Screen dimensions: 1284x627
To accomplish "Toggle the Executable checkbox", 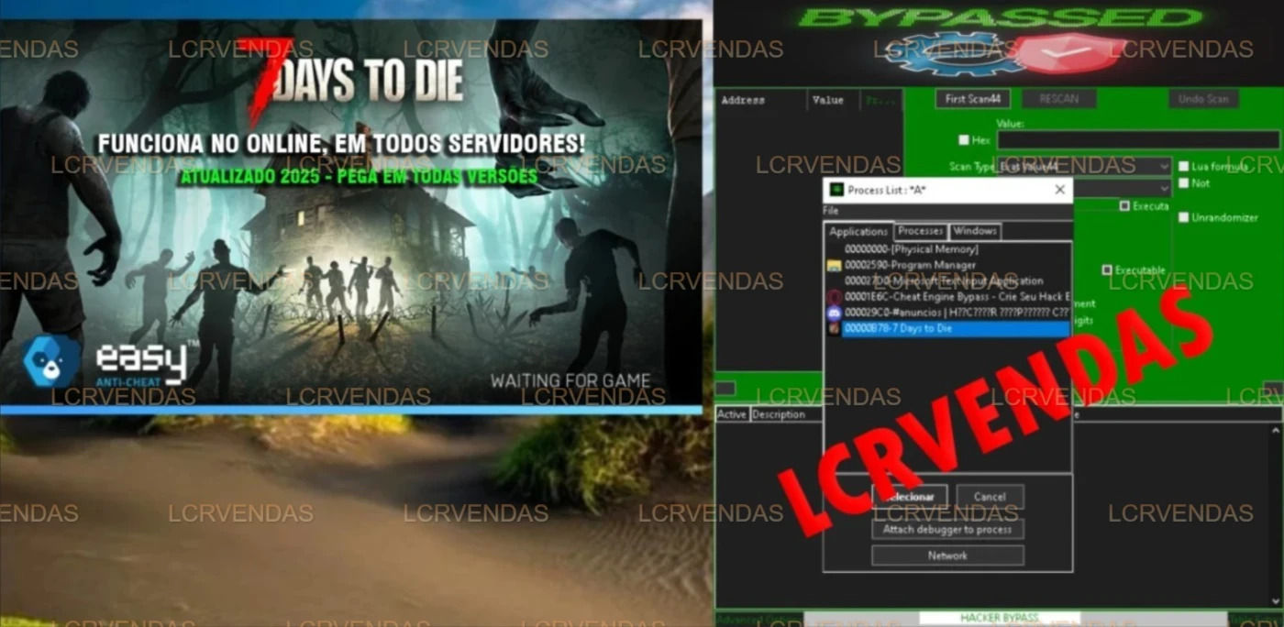I will tap(1107, 270).
